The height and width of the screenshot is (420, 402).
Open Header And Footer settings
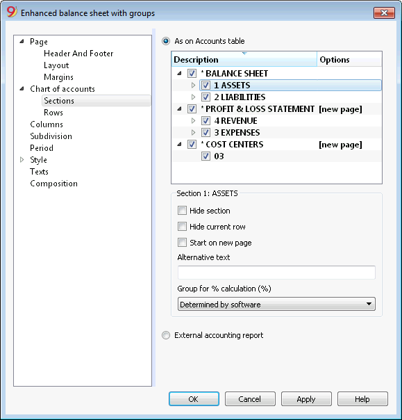(78, 54)
